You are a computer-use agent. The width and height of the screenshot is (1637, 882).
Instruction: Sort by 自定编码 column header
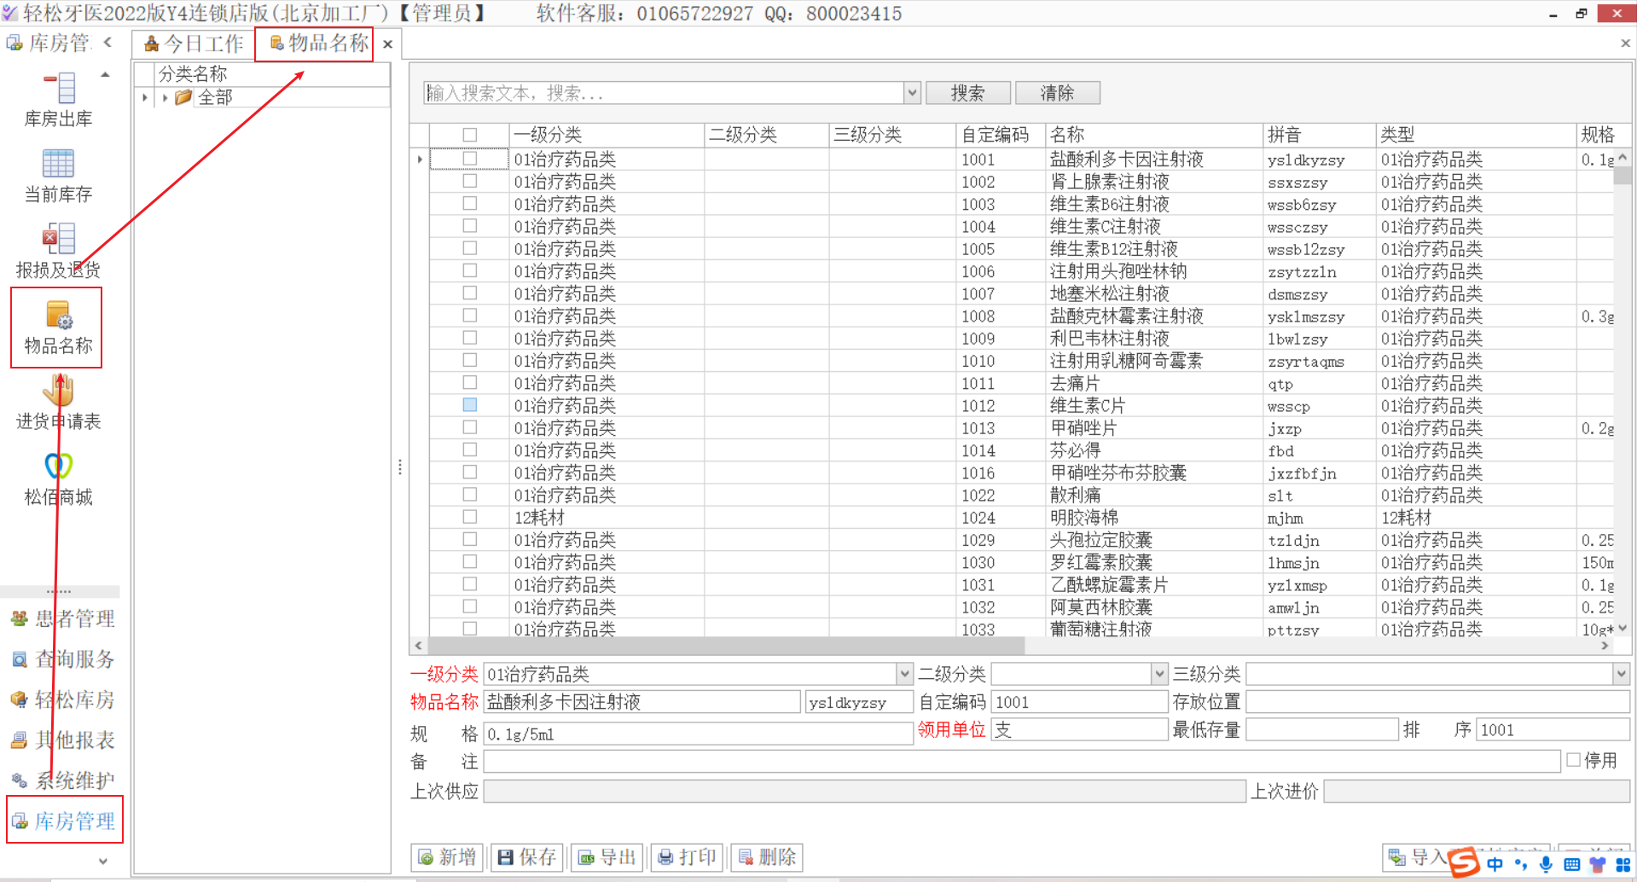click(1000, 135)
